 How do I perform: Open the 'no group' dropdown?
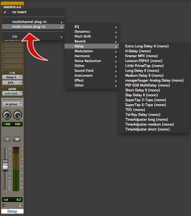coord(12,104)
